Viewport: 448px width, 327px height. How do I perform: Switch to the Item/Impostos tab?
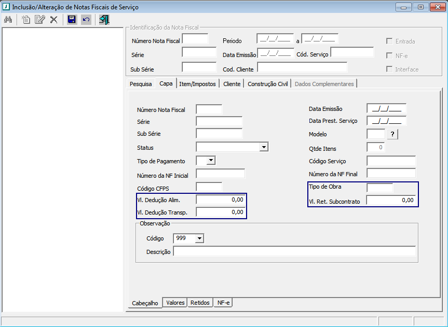click(197, 84)
